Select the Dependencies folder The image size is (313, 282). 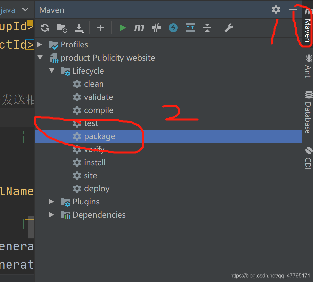pos(99,215)
